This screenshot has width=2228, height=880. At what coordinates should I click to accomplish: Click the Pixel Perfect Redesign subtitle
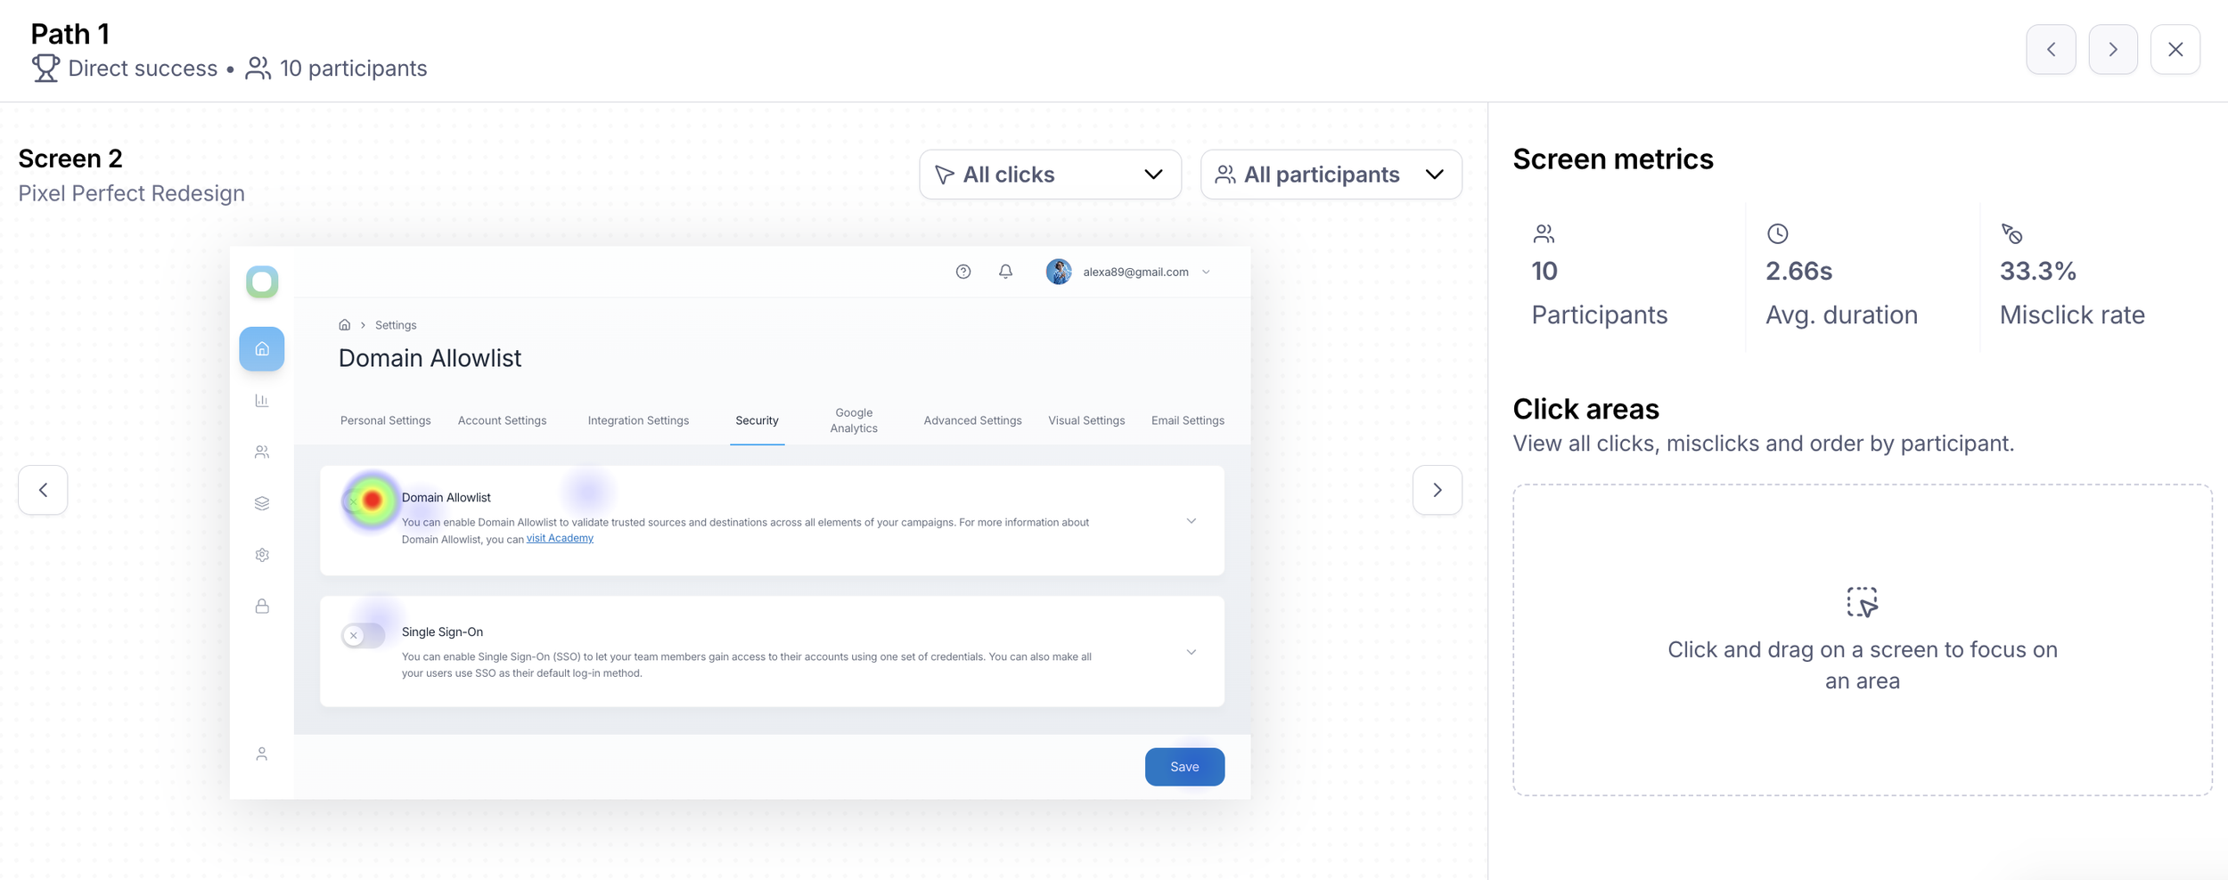point(131,193)
